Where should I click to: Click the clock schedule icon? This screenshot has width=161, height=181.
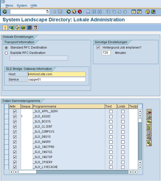tap(17, 28)
